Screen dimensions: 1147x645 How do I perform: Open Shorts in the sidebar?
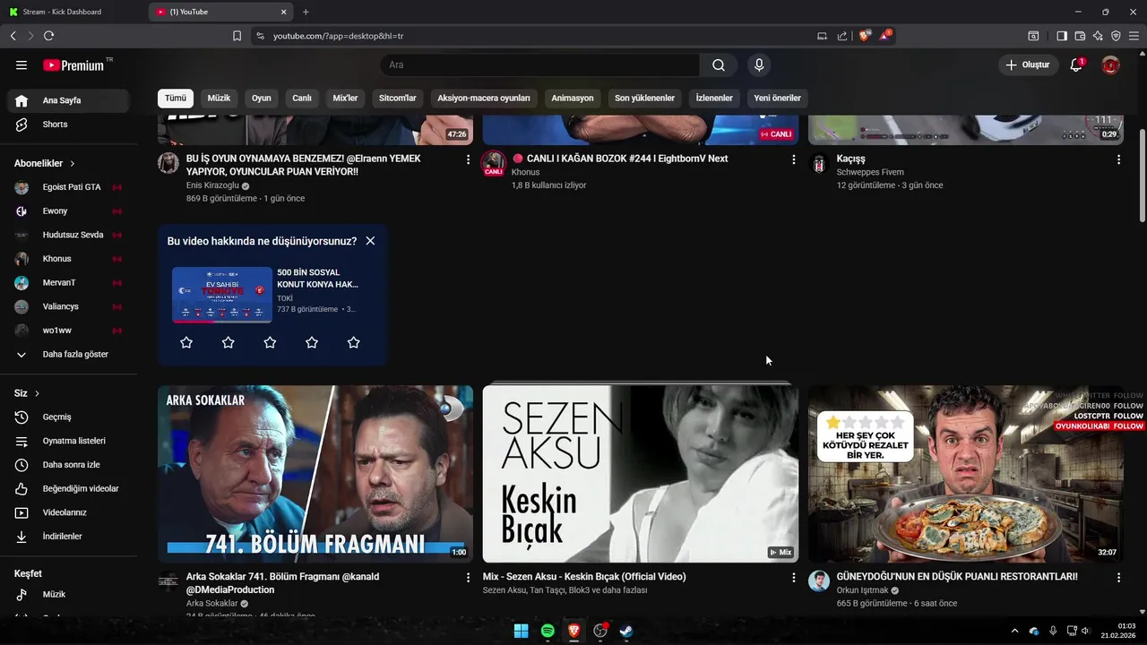coord(69,125)
